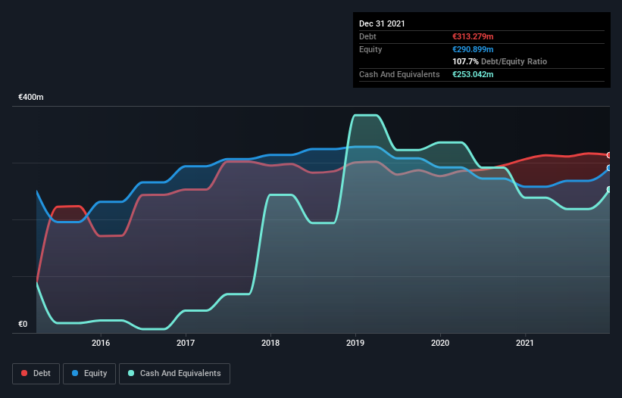
Task: Toggle the Equity series legend button
Action: pos(89,374)
